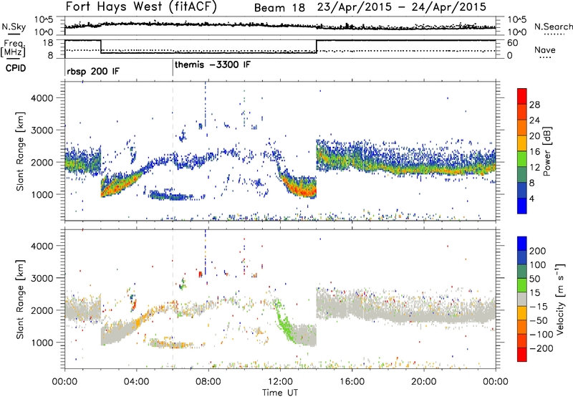The height and width of the screenshot is (397, 573).
Task: Click the '50' tick on Velocity scale
Action: click(x=534, y=279)
